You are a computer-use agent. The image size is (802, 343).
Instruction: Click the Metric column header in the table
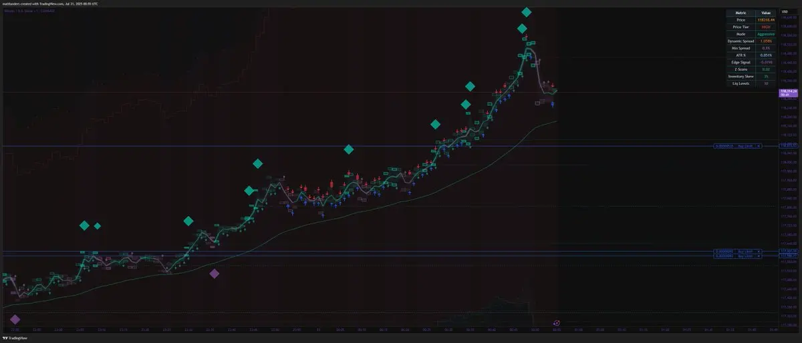click(741, 13)
